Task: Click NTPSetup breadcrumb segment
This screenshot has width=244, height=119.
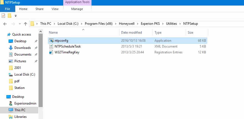Action: (x=190, y=24)
